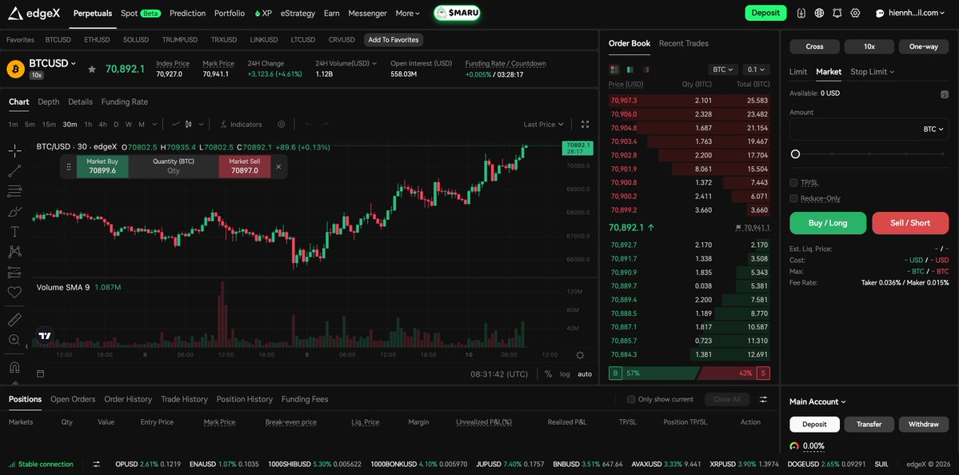Show both bids and asks order book view
Image resolution: width=959 pixels, height=475 pixels.
(614, 70)
